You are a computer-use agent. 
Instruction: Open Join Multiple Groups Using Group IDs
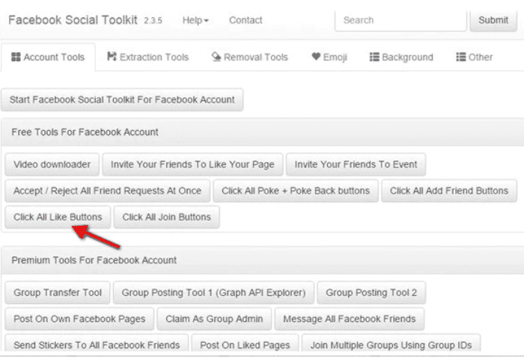tap(391, 345)
